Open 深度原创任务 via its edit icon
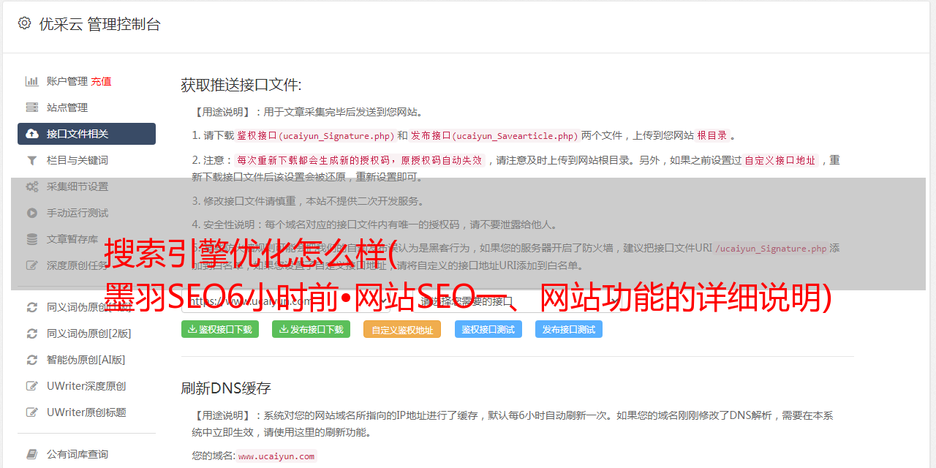Screen dimensions: 936x468 coord(32,265)
